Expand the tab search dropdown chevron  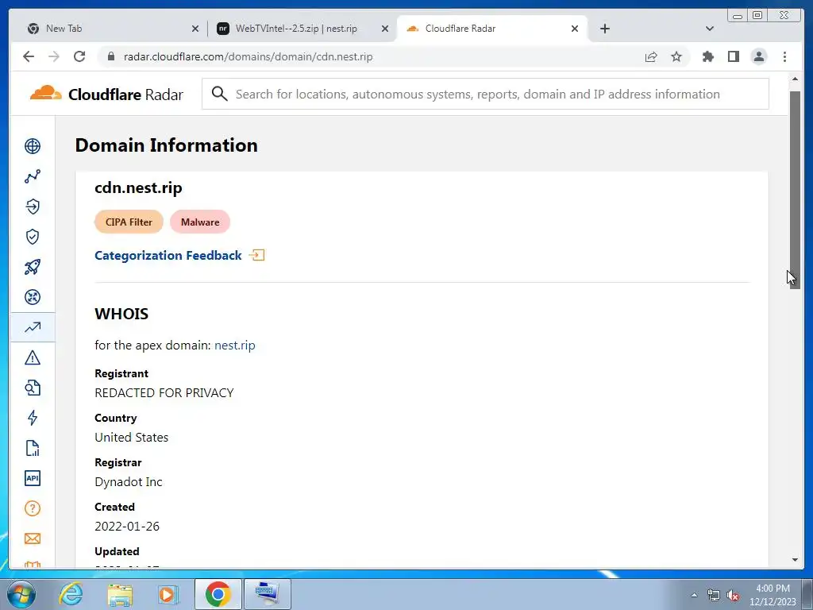(x=709, y=29)
